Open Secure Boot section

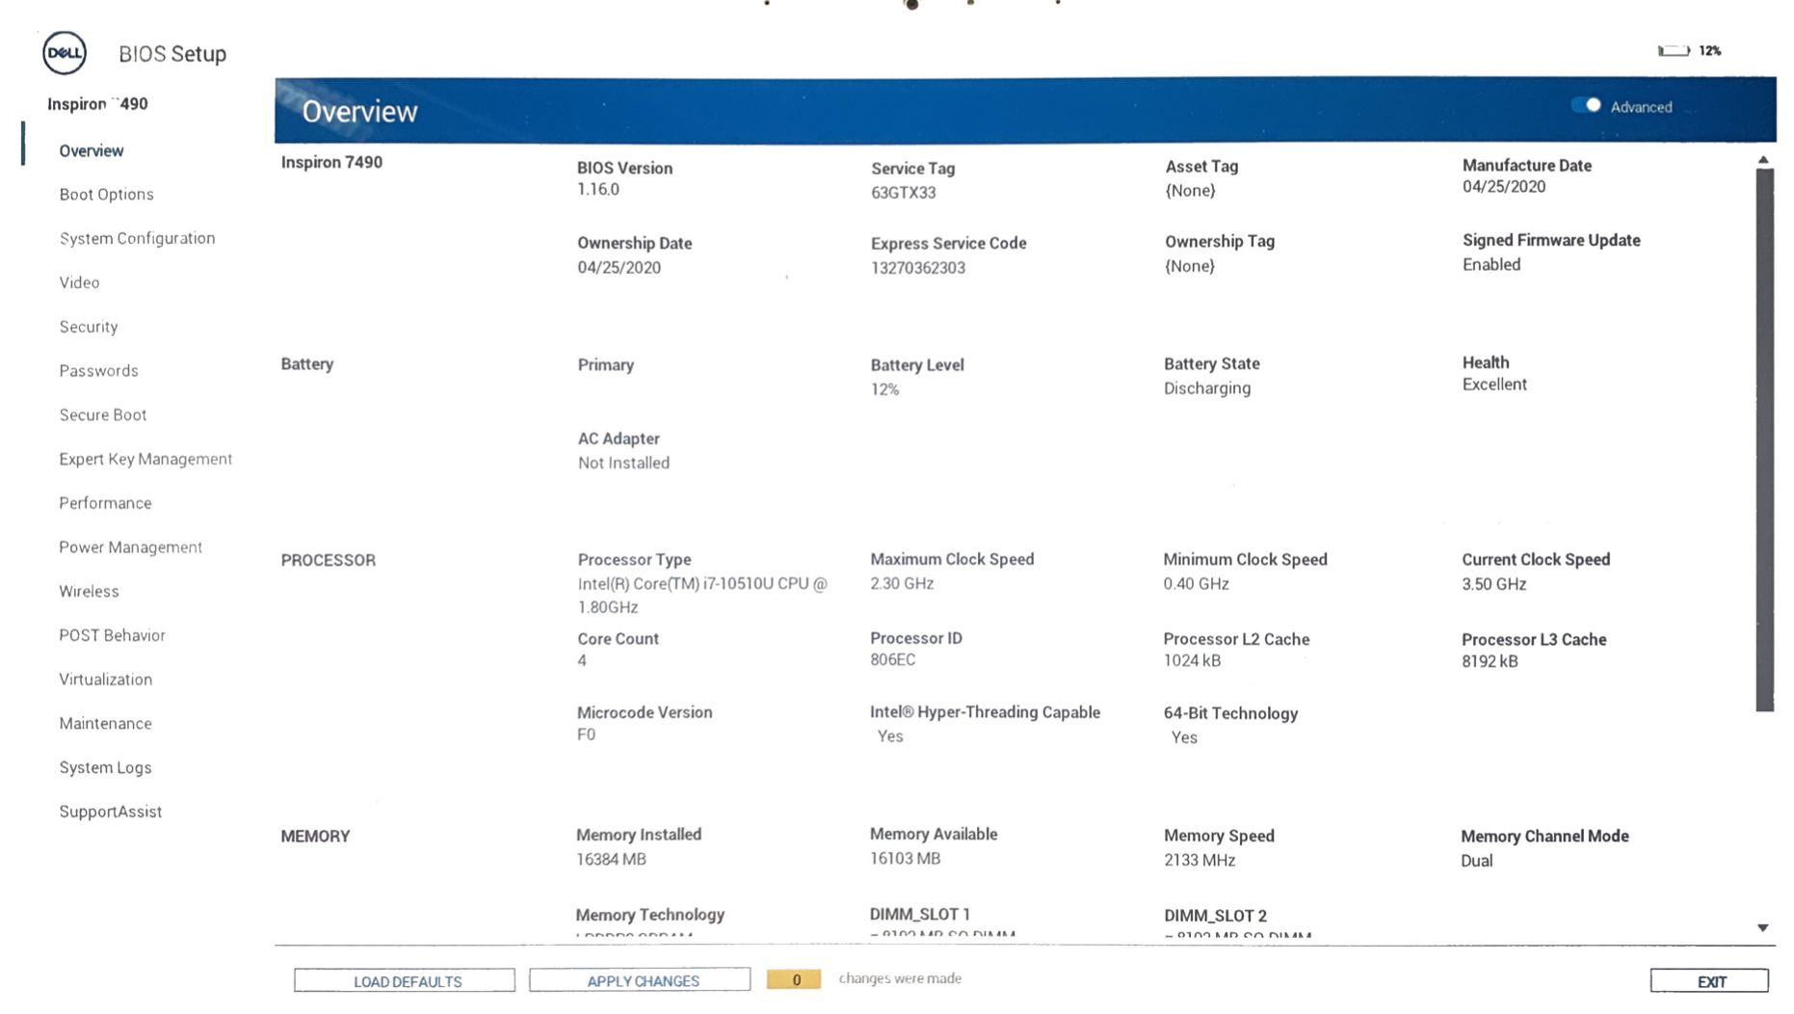(103, 414)
